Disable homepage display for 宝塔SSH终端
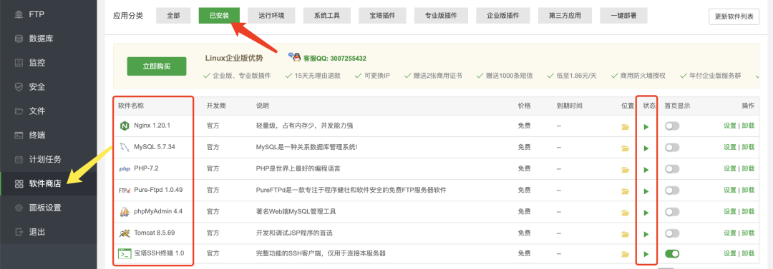 (672, 253)
